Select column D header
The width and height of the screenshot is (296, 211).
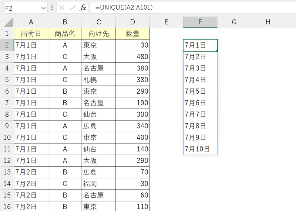132,22
